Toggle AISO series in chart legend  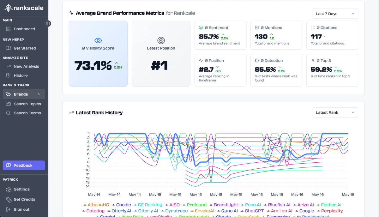pyautogui.click(x=172, y=205)
